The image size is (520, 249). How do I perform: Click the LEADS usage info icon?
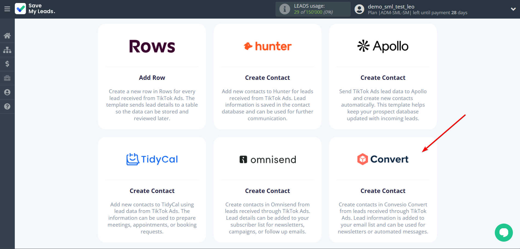click(285, 9)
